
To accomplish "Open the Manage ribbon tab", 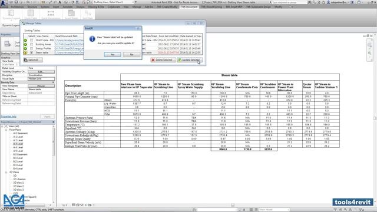I will [137, 7].
